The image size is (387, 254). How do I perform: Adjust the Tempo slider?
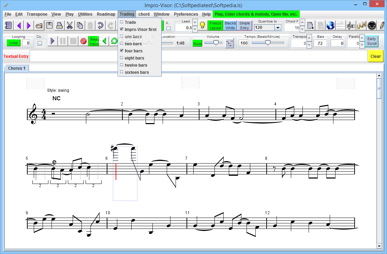pyautogui.click(x=268, y=43)
